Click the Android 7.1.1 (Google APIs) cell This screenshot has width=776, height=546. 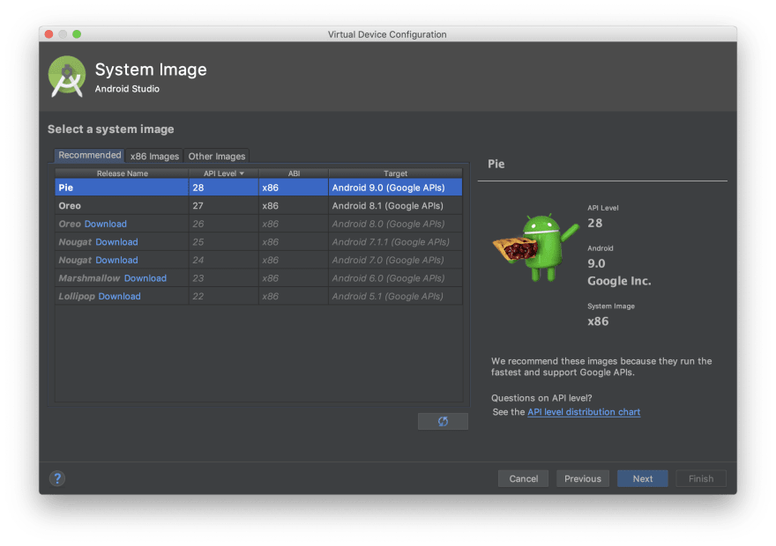[395, 242]
